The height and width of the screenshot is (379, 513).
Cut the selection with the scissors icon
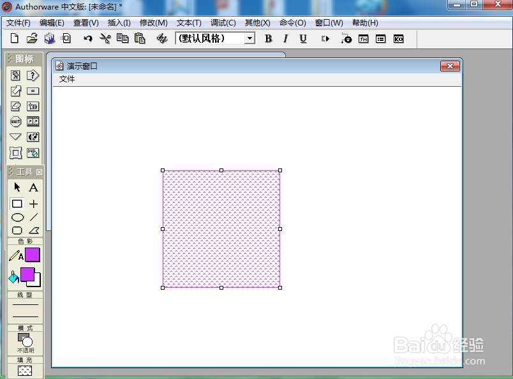point(105,39)
